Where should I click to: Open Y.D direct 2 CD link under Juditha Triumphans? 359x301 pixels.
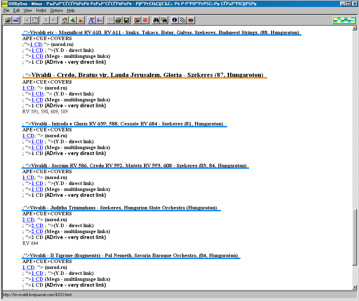pyautogui.click(x=37, y=226)
